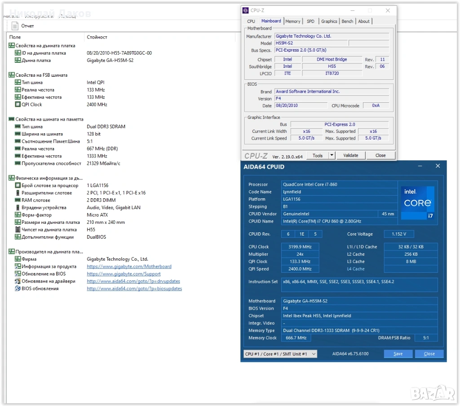Select the Bench tab in CPU-Z
Viewport: 460px width, 406px height.
(347, 21)
